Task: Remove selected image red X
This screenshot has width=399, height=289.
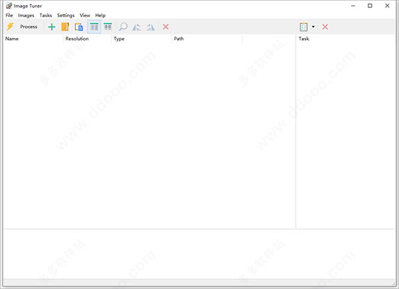Action: point(166,27)
